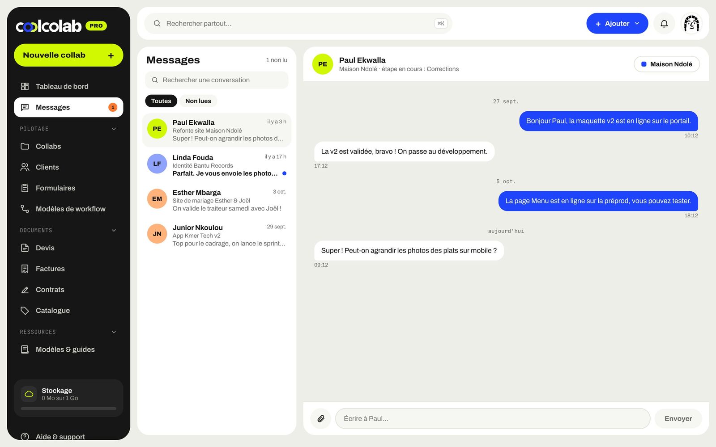716x447 pixels.
Task: Click the "1 non lu" counter
Action: 277,60
